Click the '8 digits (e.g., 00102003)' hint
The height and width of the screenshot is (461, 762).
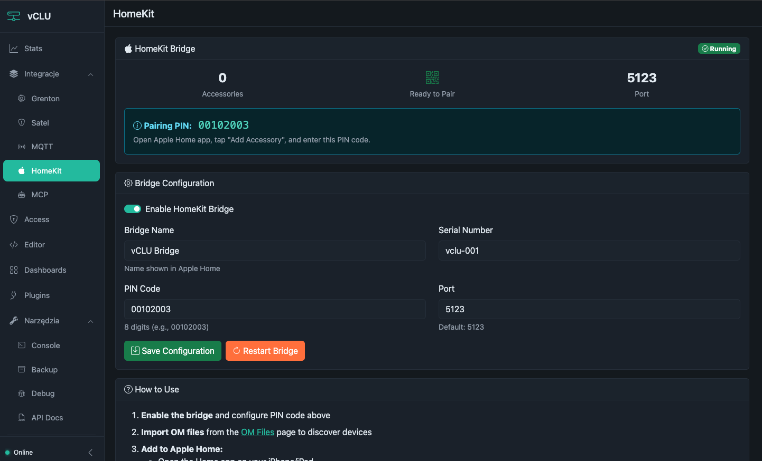point(166,327)
